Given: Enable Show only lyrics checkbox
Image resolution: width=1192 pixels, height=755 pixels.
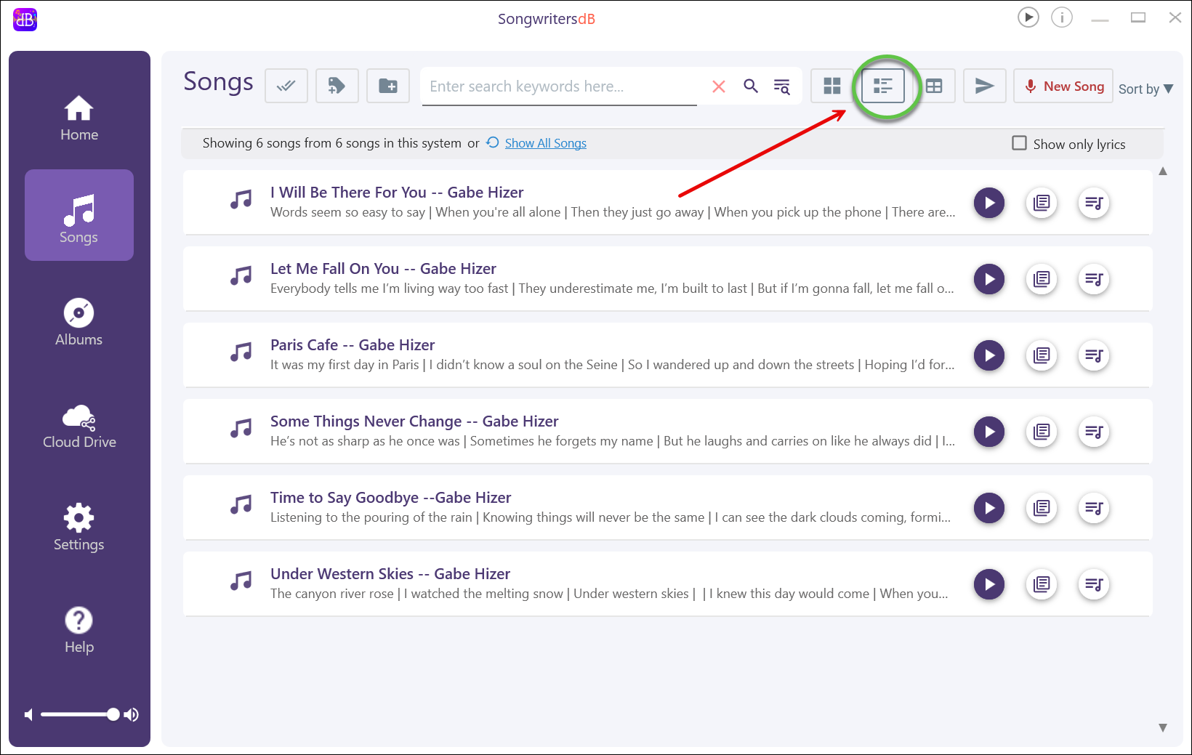Looking at the screenshot, I should tap(1020, 143).
